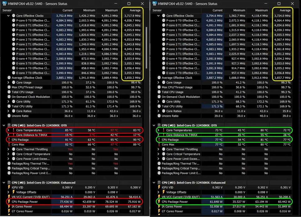
Task: Expand Core Utility in left window
Action: click(8, 102)
